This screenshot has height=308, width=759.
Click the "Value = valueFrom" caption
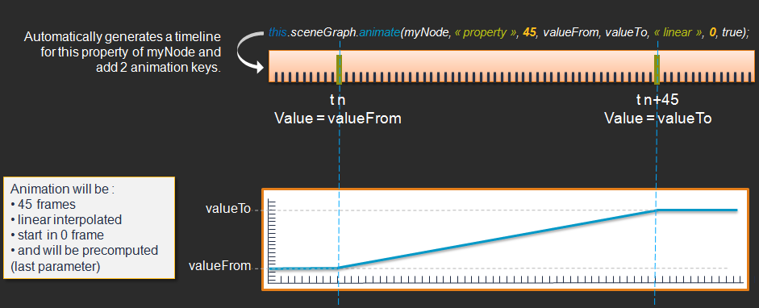(338, 118)
